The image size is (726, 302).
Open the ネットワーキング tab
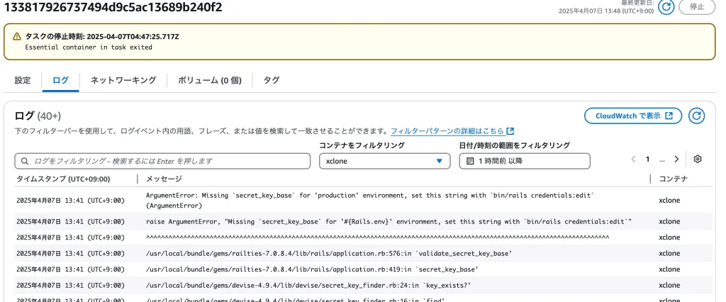tap(123, 80)
